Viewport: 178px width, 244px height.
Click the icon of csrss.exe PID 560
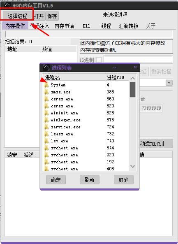tap(46, 99)
